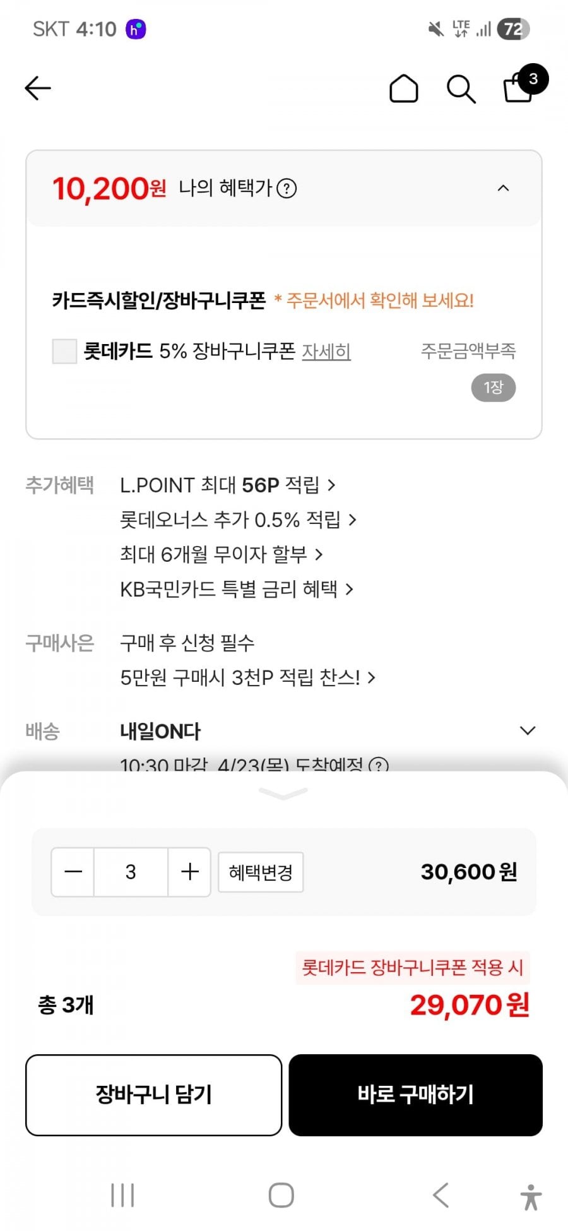Open search with the magnifier icon
The height and width of the screenshot is (1231, 568).
point(461,89)
